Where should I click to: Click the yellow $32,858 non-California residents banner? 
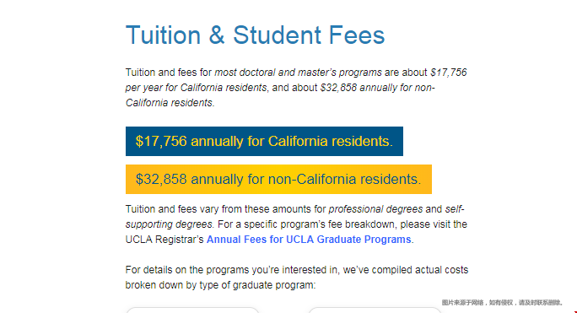(x=278, y=180)
